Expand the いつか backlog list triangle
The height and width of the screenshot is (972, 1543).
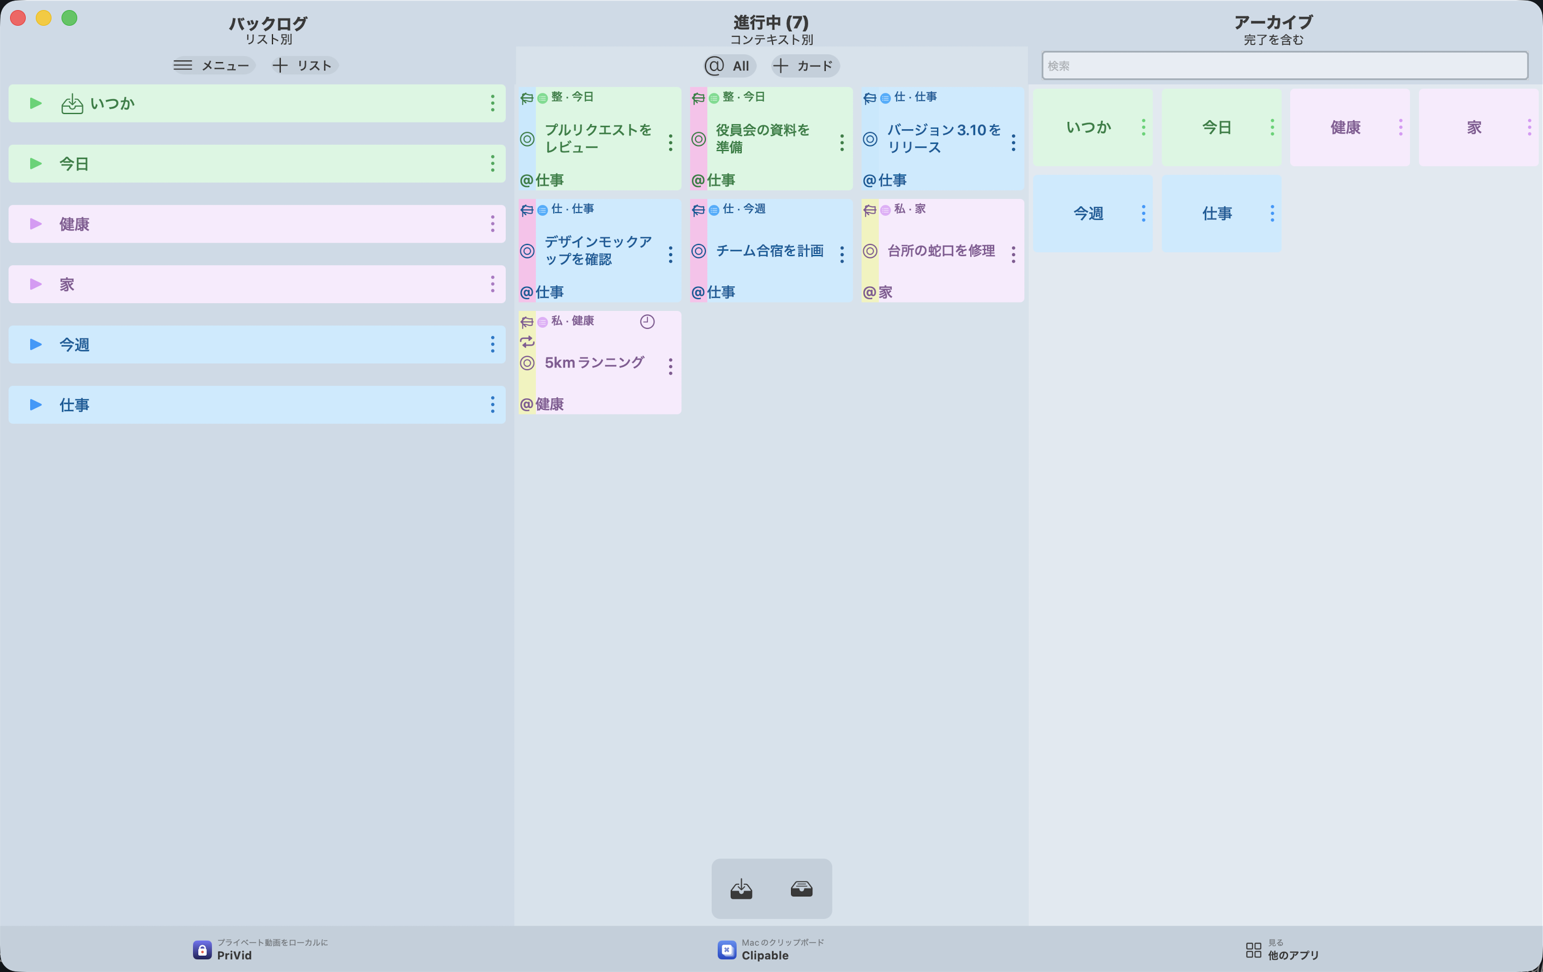(36, 103)
